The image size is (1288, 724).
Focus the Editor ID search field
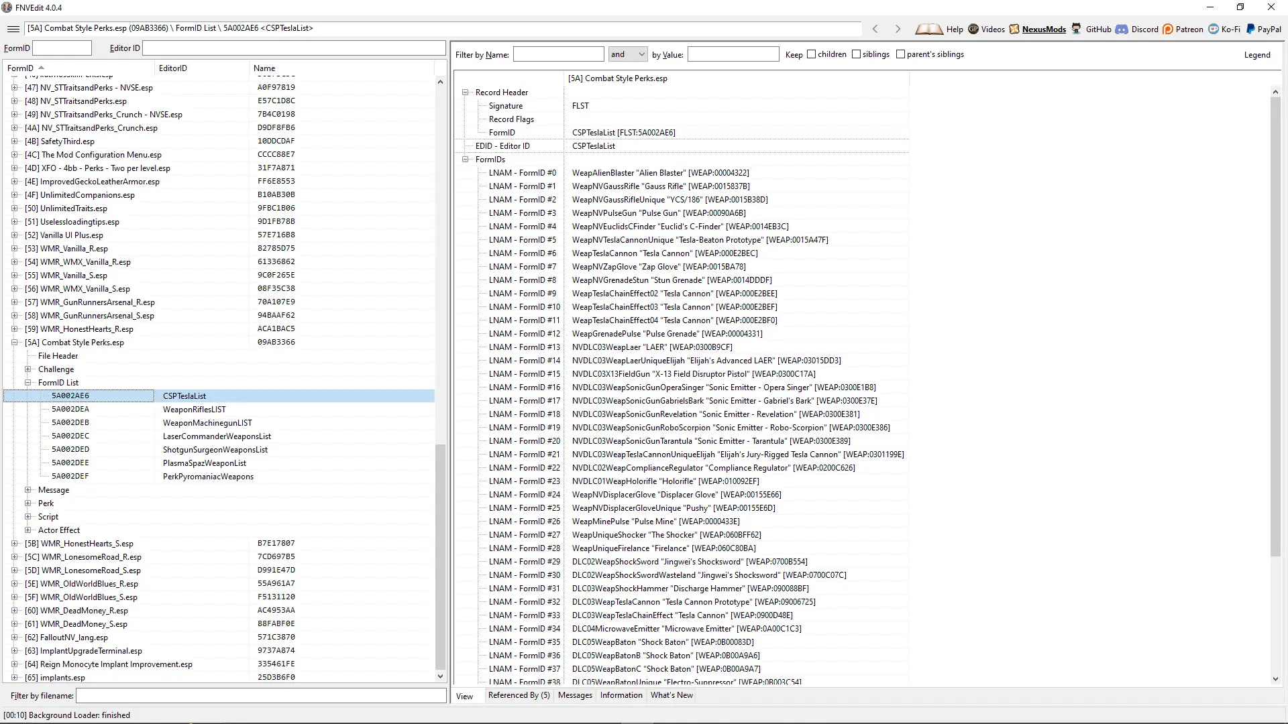[x=294, y=48]
